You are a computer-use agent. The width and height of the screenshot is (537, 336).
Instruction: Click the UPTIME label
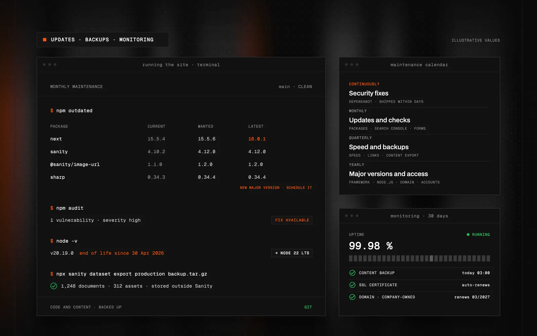pos(356,235)
